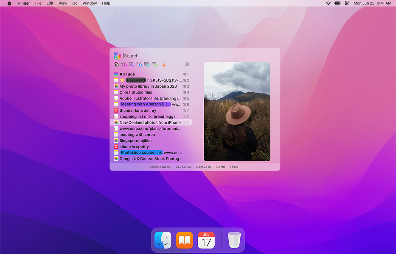Click the checklist icon beside shopping list entry

tap(116, 116)
